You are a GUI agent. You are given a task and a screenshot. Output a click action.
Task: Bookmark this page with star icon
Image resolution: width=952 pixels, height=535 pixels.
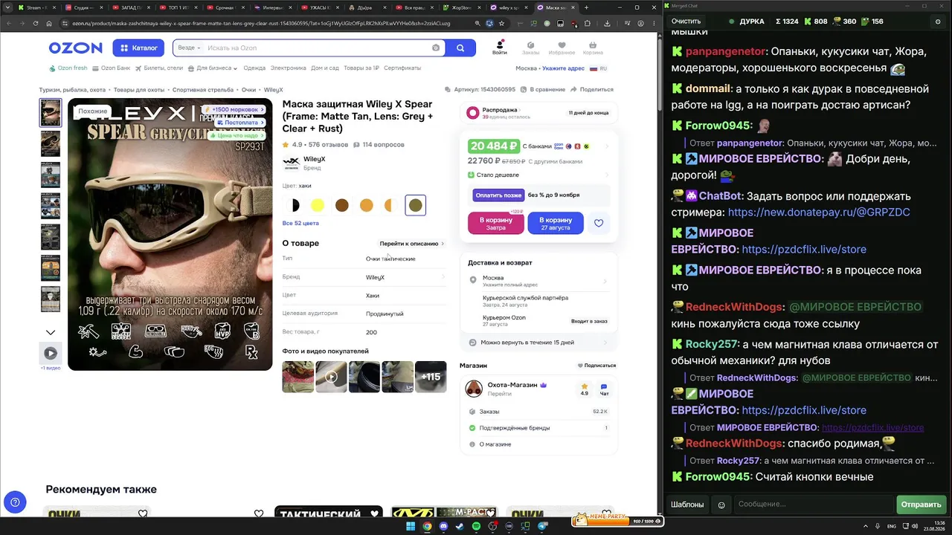[x=503, y=23]
